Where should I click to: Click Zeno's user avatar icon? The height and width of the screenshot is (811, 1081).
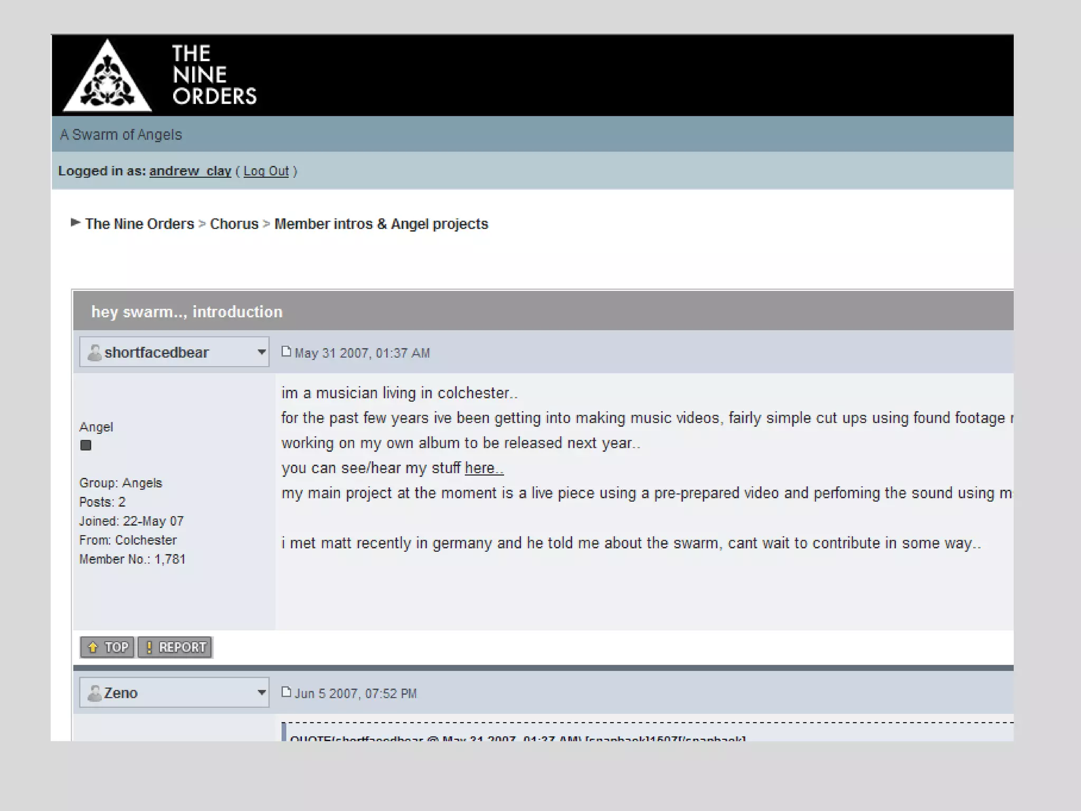click(94, 693)
